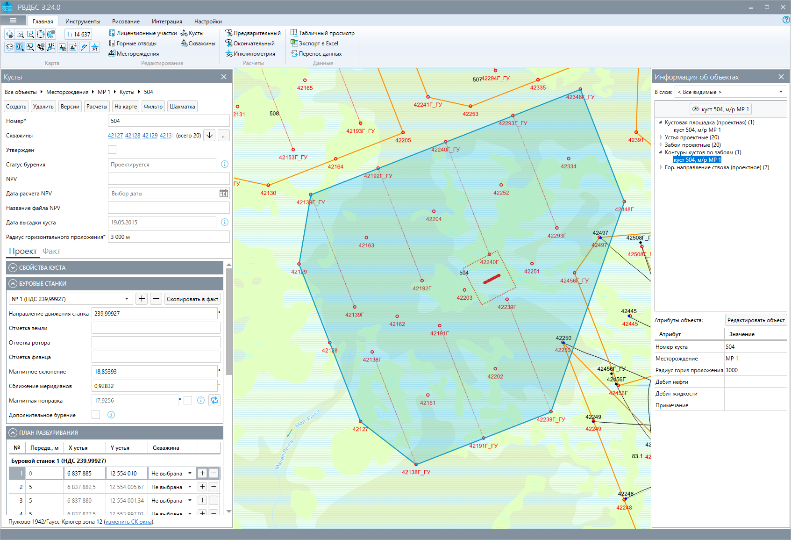The width and height of the screenshot is (791, 540).
Task: Click the fit full extent map icon
Action: [x=41, y=34]
